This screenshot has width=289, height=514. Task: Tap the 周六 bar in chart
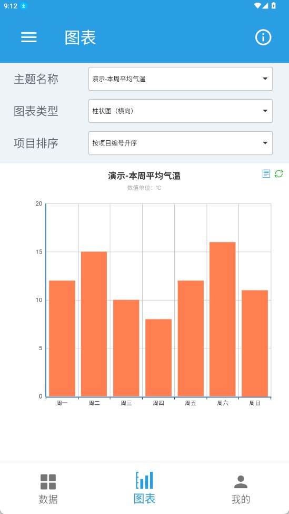pyautogui.click(x=223, y=319)
